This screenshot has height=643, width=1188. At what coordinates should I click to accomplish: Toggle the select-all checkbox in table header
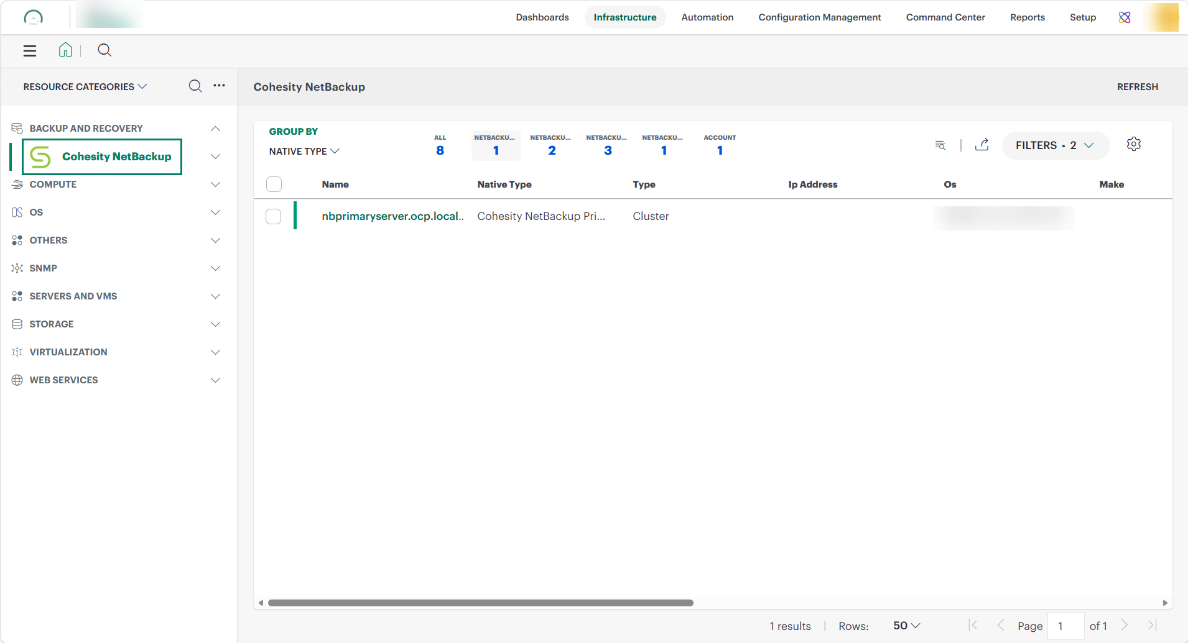(274, 185)
